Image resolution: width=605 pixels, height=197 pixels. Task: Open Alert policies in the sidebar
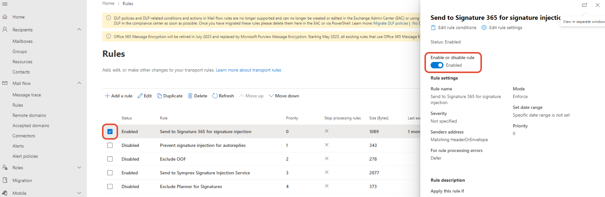[x=25, y=156]
